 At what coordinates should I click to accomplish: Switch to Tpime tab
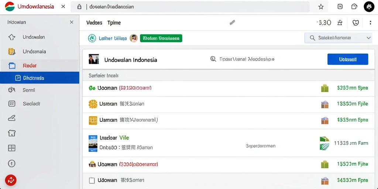click(x=114, y=23)
